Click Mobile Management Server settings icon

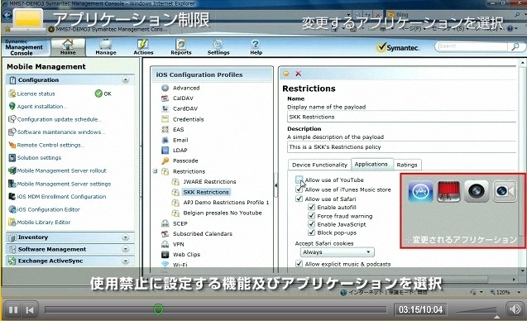tap(12, 184)
